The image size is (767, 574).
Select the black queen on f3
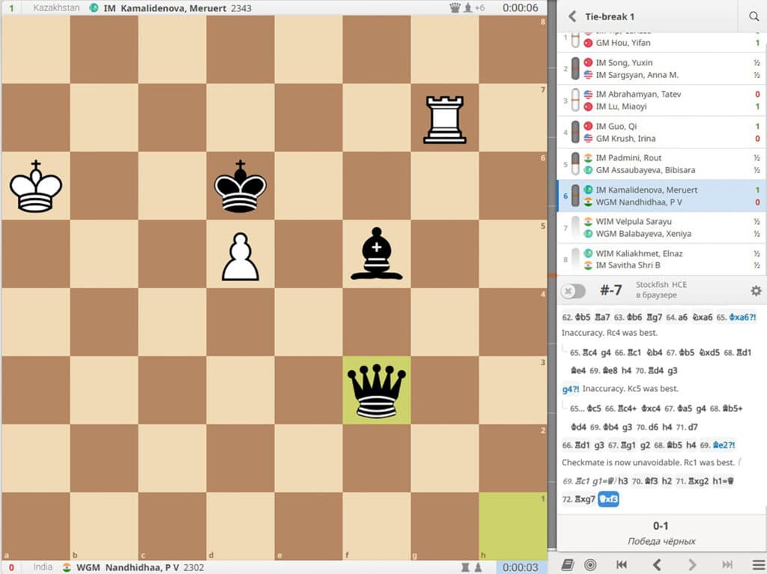[376, 390]
